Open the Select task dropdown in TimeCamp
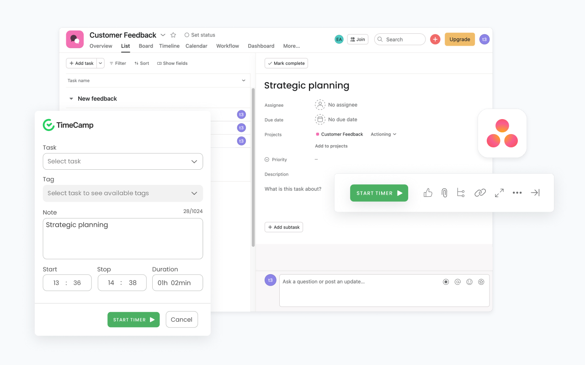 click(122, 161)
